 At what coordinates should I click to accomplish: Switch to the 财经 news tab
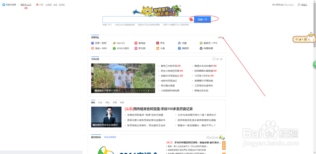coord(108,103)
